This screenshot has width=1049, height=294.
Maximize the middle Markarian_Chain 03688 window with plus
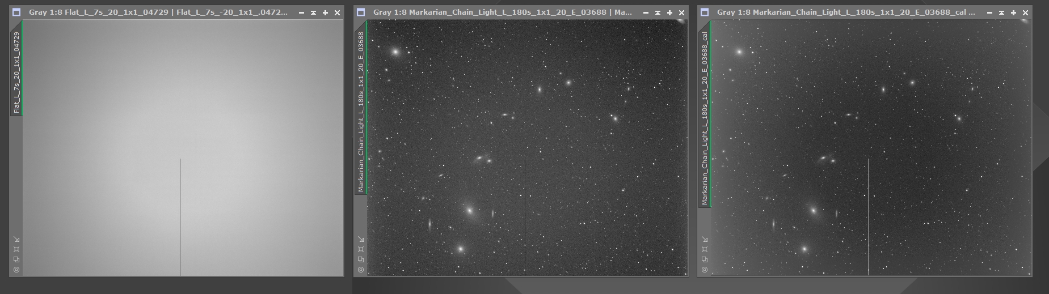tap(669, 12)
